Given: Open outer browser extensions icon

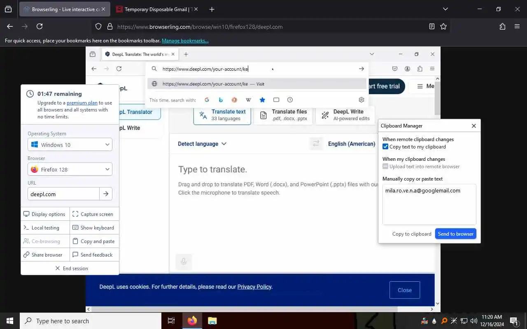Looking at the screenshot, I should [x=502, y=26].
